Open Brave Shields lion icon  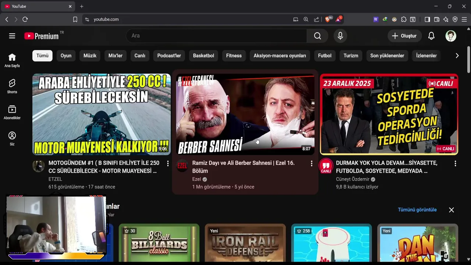pyautogui.click(x=327, y=19)
